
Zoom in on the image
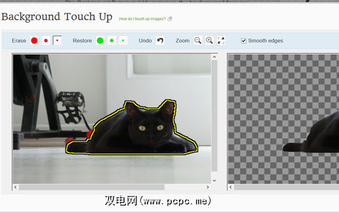pos(209,41)
